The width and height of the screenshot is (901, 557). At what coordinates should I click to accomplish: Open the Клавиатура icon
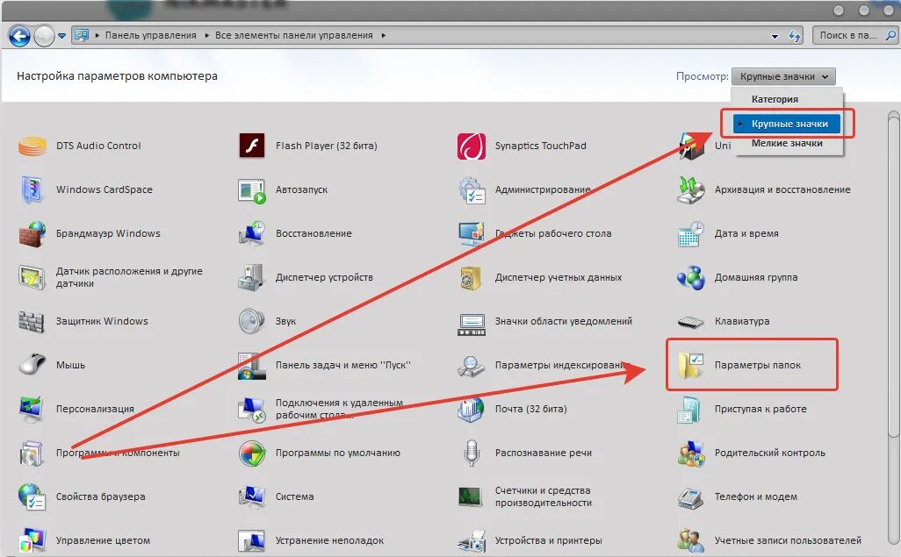pyautogui.click(x=691, y=322)
